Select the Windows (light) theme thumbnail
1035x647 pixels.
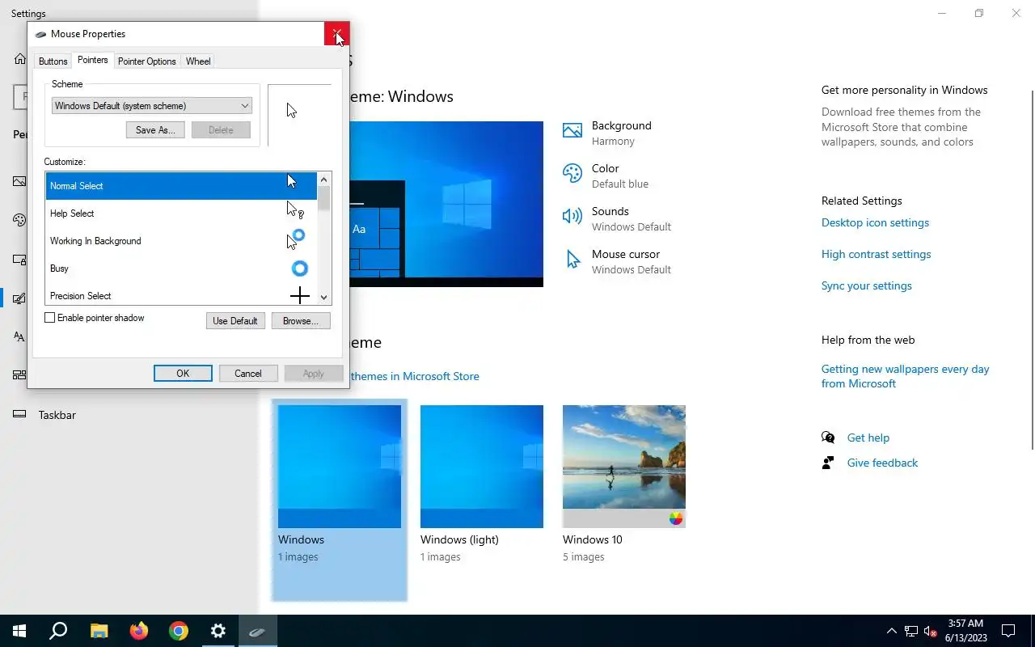pos(482,467)
